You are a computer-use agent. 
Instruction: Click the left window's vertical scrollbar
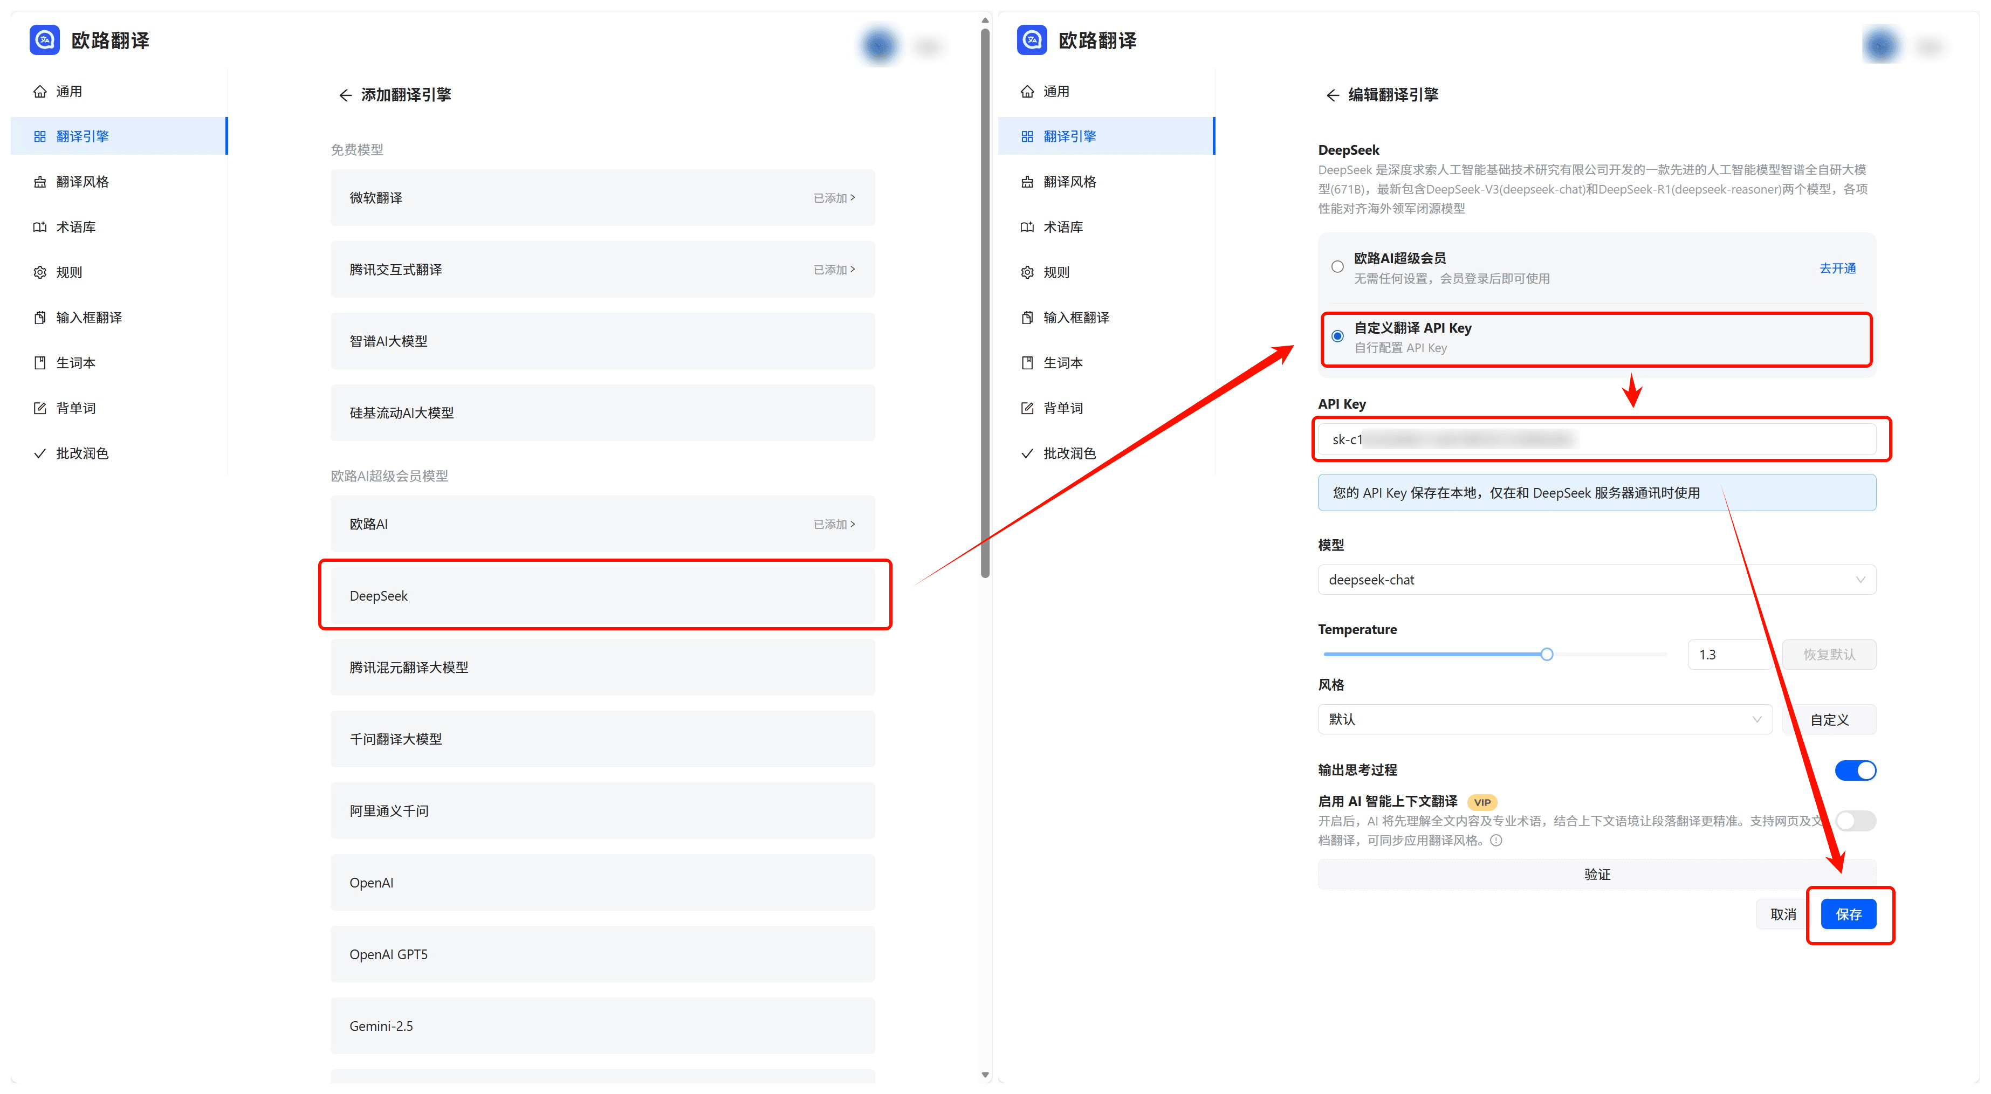985,303
